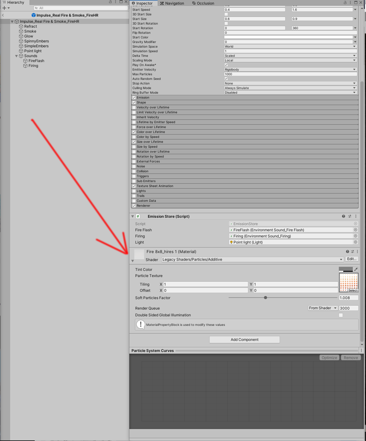366x441 pixels.
Task: Open the Shader dropdown on the material
Action: 252,260
